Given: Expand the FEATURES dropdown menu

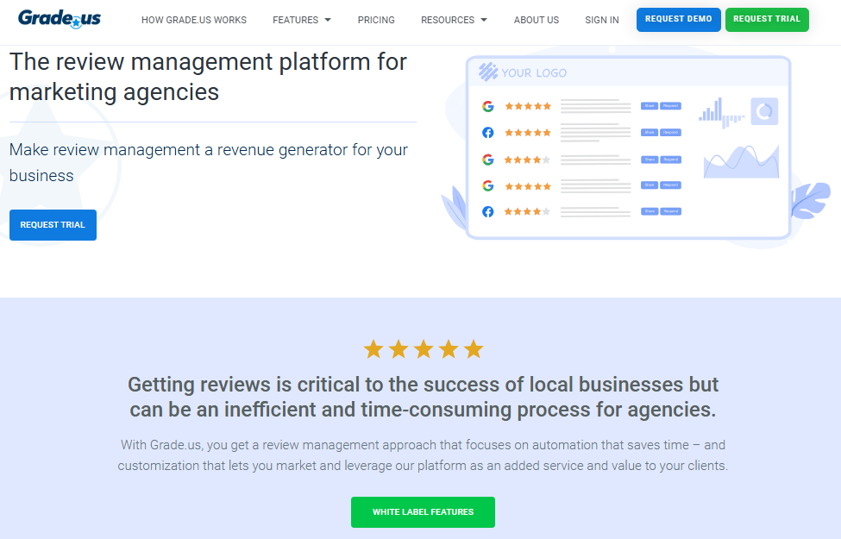Looking at the screenshot, I should pyautogui.click(x=302, y=20).
